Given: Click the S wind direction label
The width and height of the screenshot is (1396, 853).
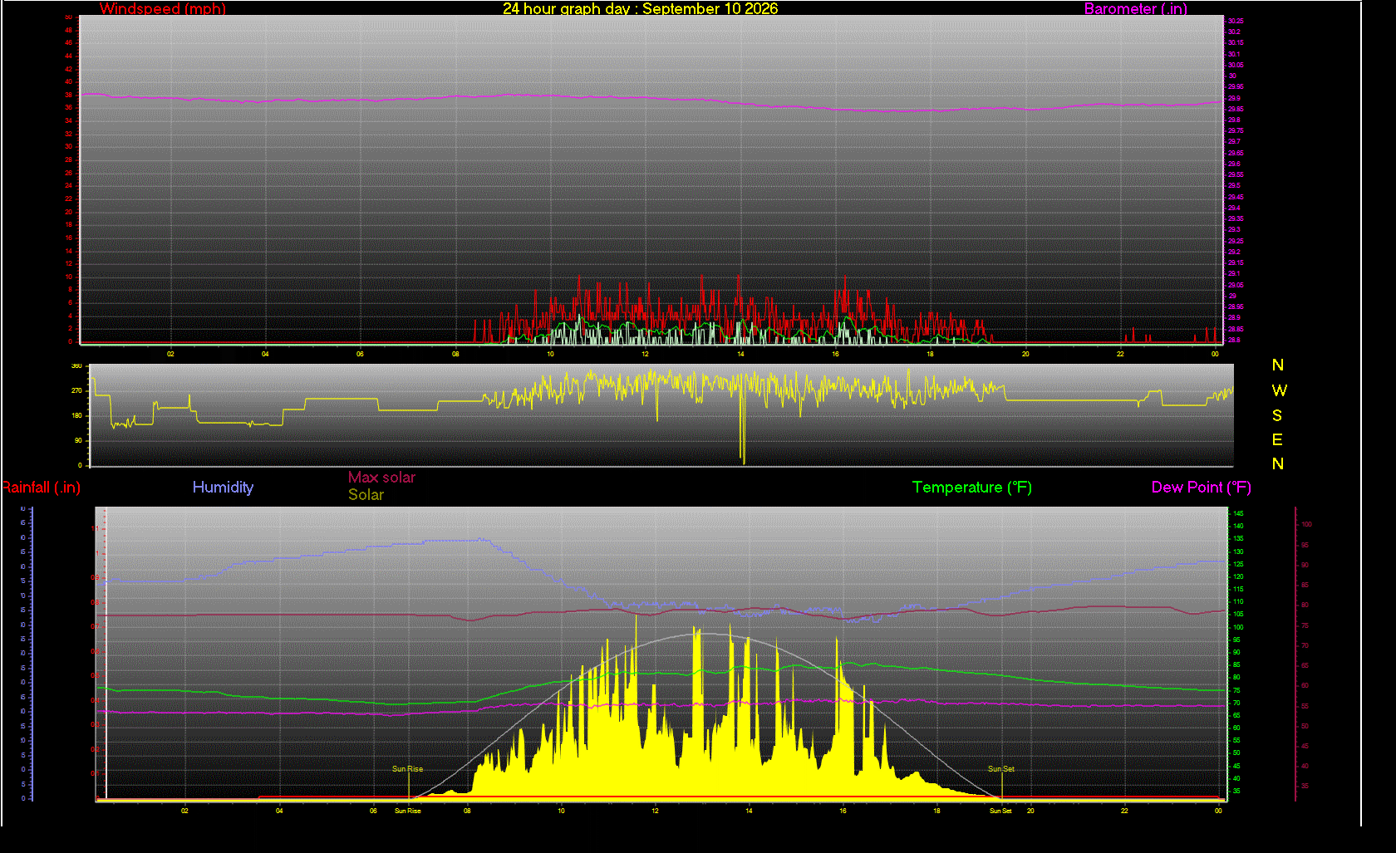Looking at the screenshot, I should (1277, 415).
